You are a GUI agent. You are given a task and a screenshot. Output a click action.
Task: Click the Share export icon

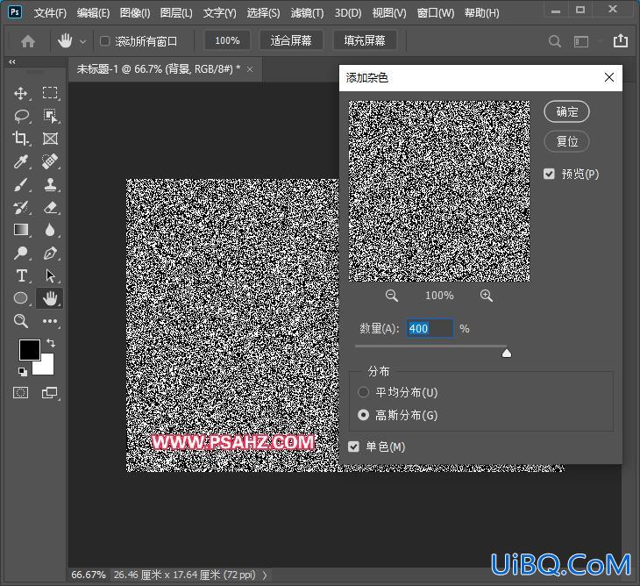coord(621,40)
